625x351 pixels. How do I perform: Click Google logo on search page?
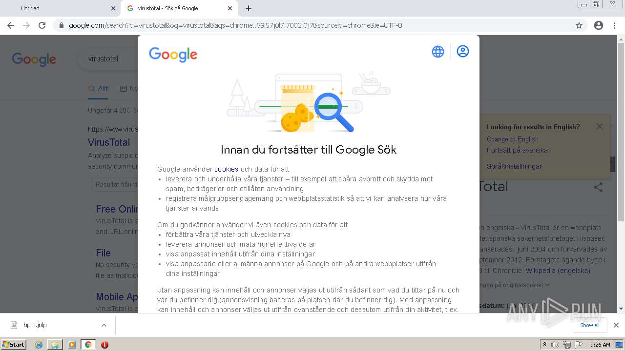point(34,59)
